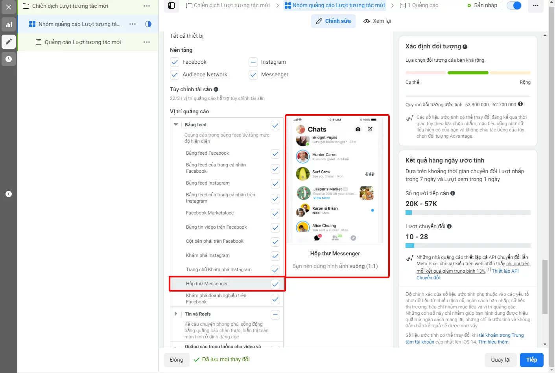
Task: Open Thiết lập API Chuyển đổi link
Action: [x=468, y=274]
